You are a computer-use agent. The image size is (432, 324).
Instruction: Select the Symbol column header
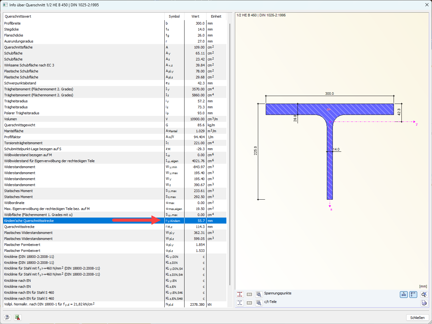[174, 16]
